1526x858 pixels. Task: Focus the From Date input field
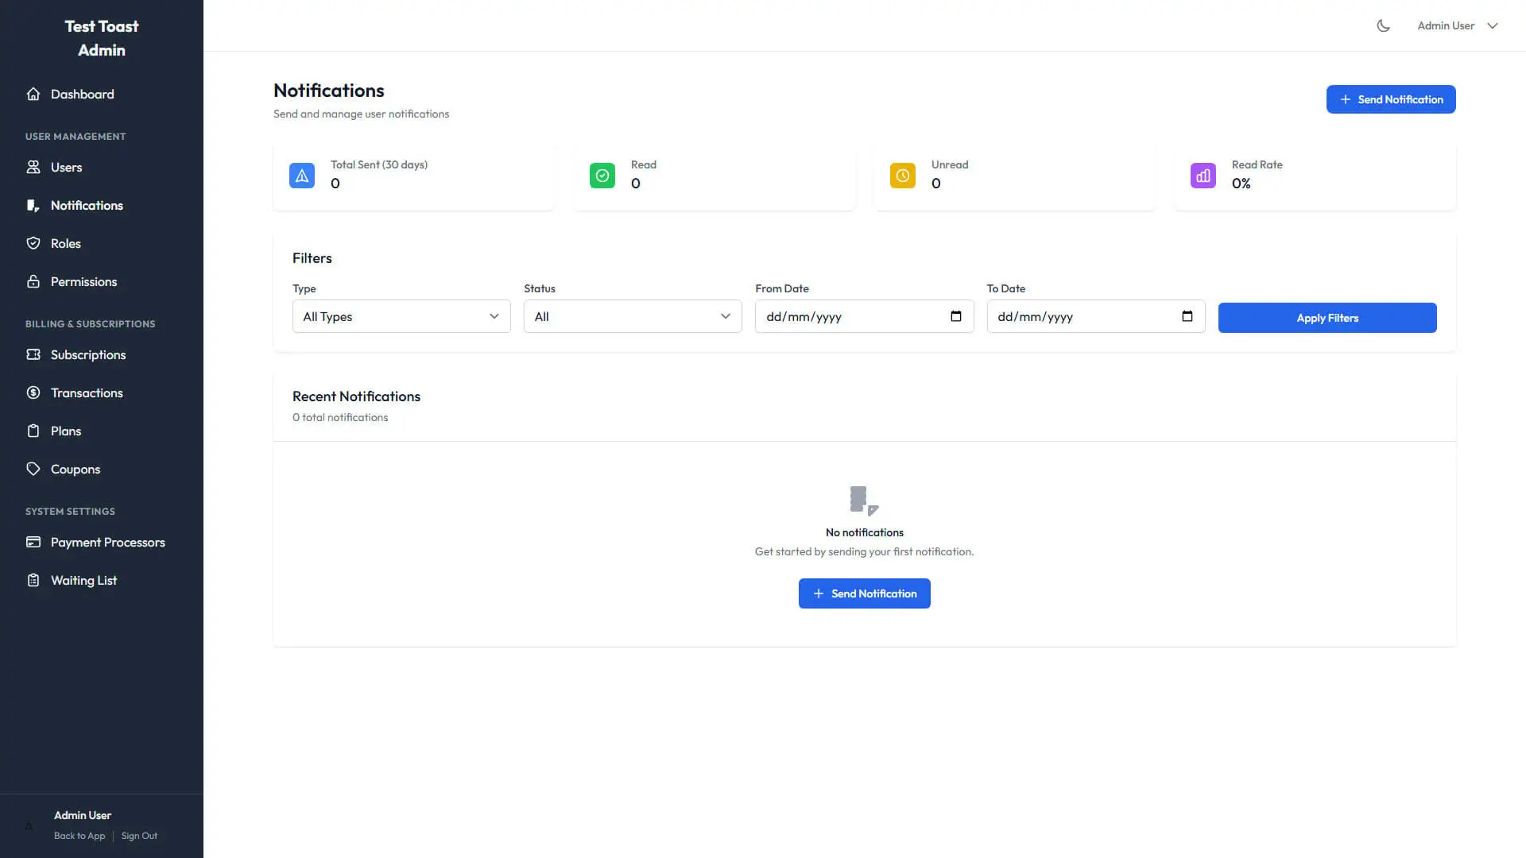(842, 316)
